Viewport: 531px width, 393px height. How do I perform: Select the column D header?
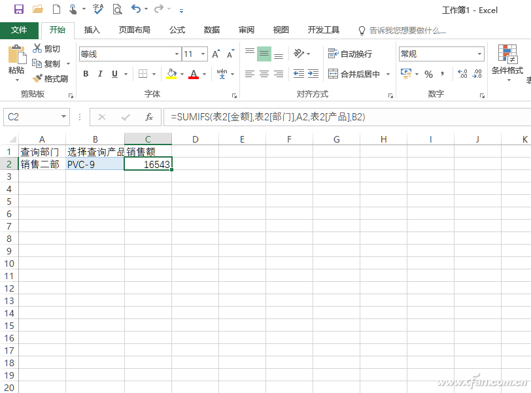196,139
